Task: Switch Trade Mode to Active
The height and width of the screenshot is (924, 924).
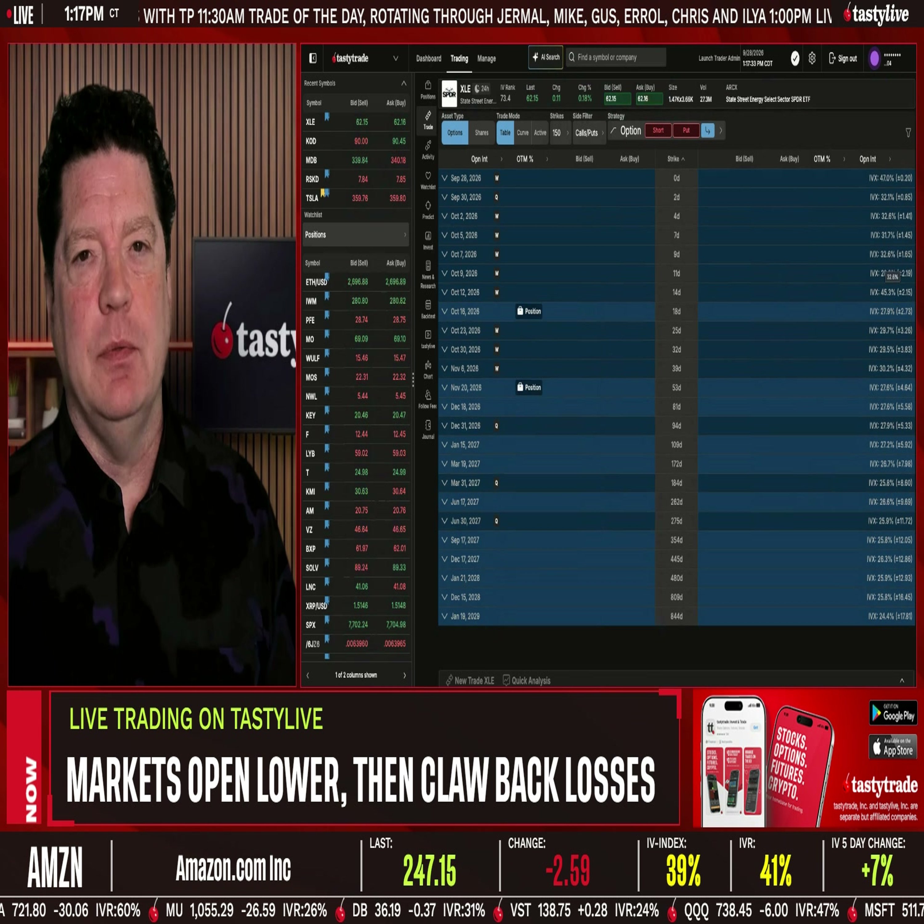Action: (x=540, y=132)
